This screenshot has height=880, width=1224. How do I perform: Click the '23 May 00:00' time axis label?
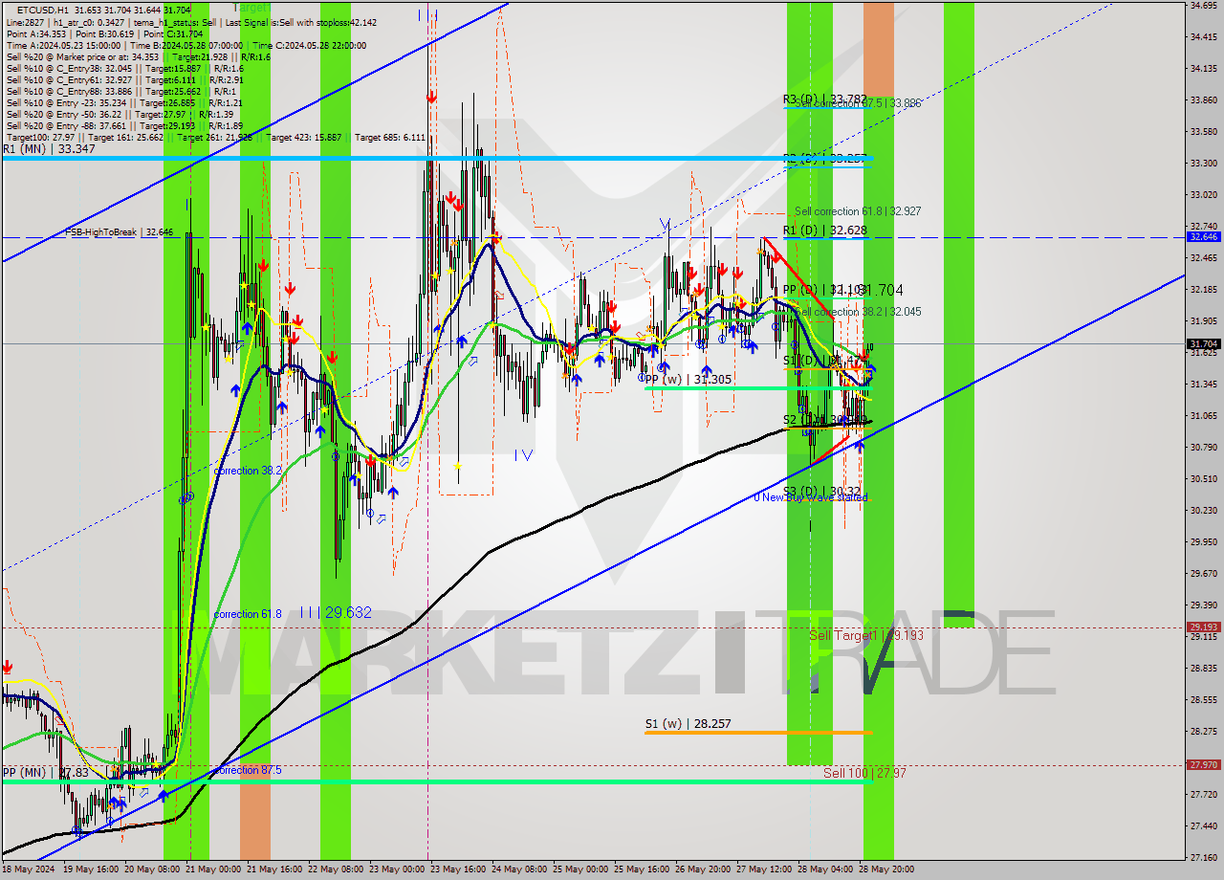(x=399, y=869)
